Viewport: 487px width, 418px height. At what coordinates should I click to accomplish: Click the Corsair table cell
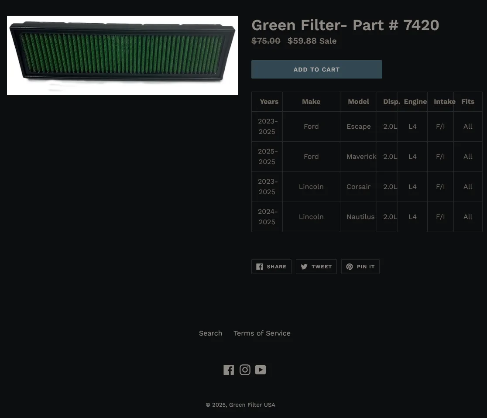point(358,187)
